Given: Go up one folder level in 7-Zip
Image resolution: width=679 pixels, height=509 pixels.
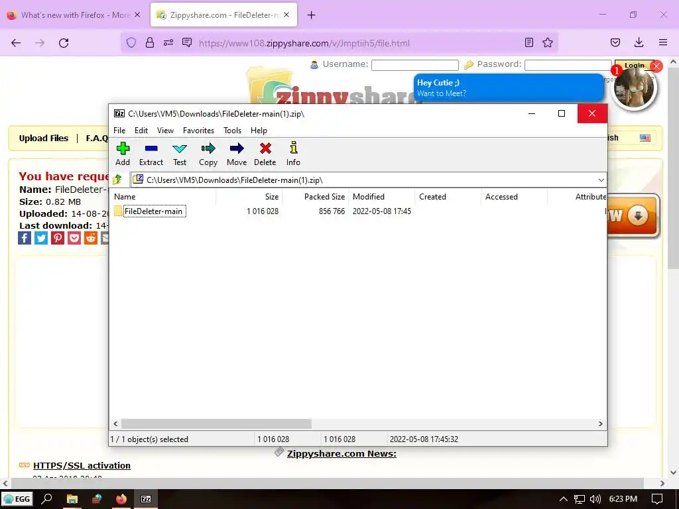Looking at the screenshot, I should coord(117,180).
